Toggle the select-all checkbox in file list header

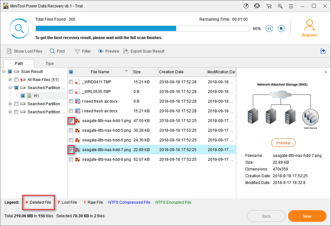(x=71, y=72)
